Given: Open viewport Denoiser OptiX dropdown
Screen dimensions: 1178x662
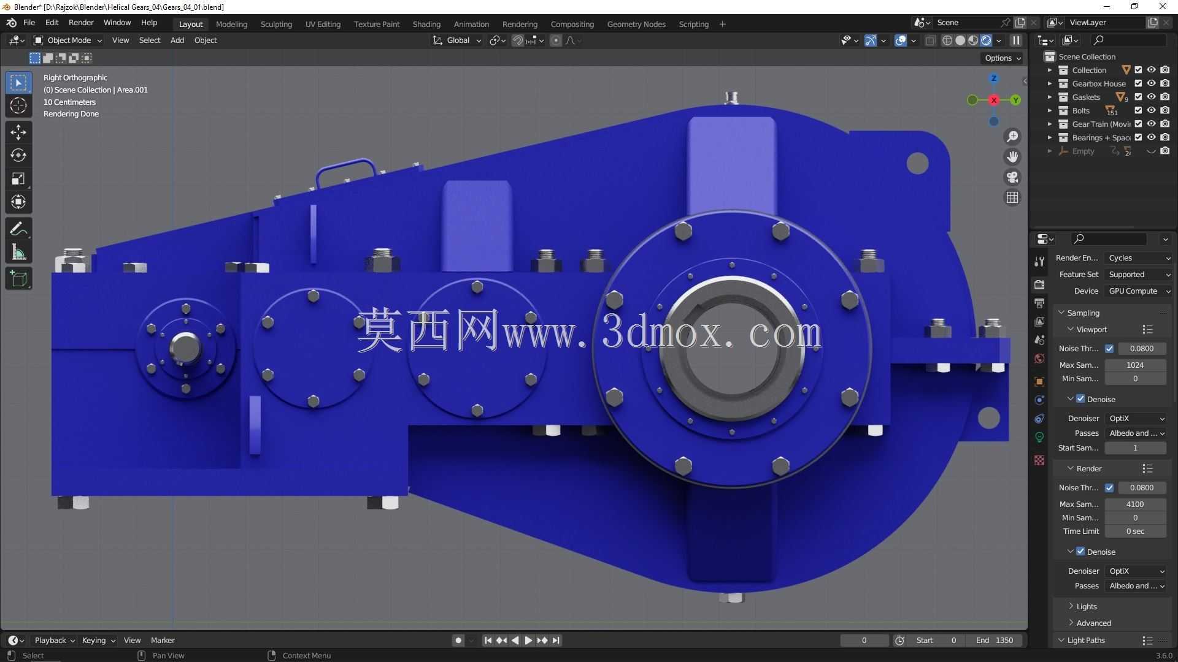Looking at the screenshot, I should click(1136, 419).
